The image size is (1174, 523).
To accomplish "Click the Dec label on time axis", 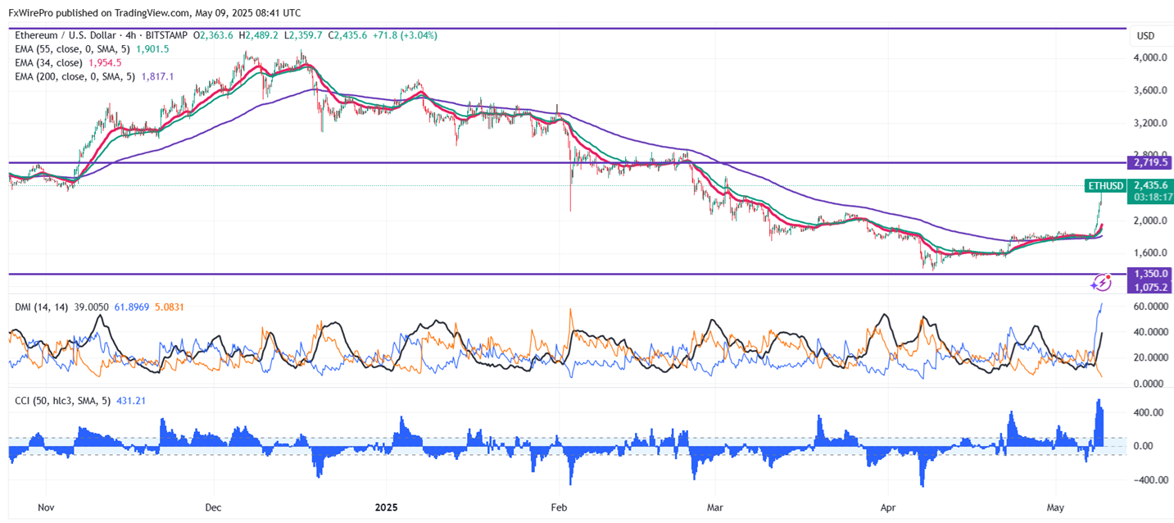I will click(x=213, y=507).
